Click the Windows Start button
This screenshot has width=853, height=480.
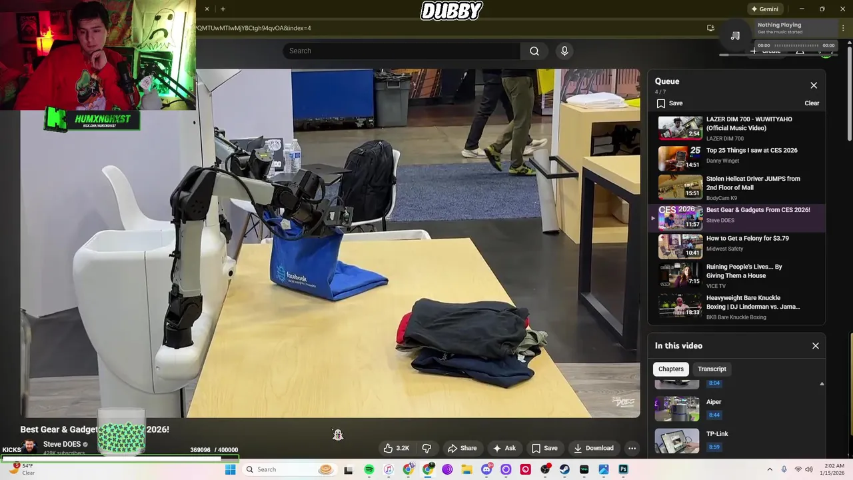point(231,469)
